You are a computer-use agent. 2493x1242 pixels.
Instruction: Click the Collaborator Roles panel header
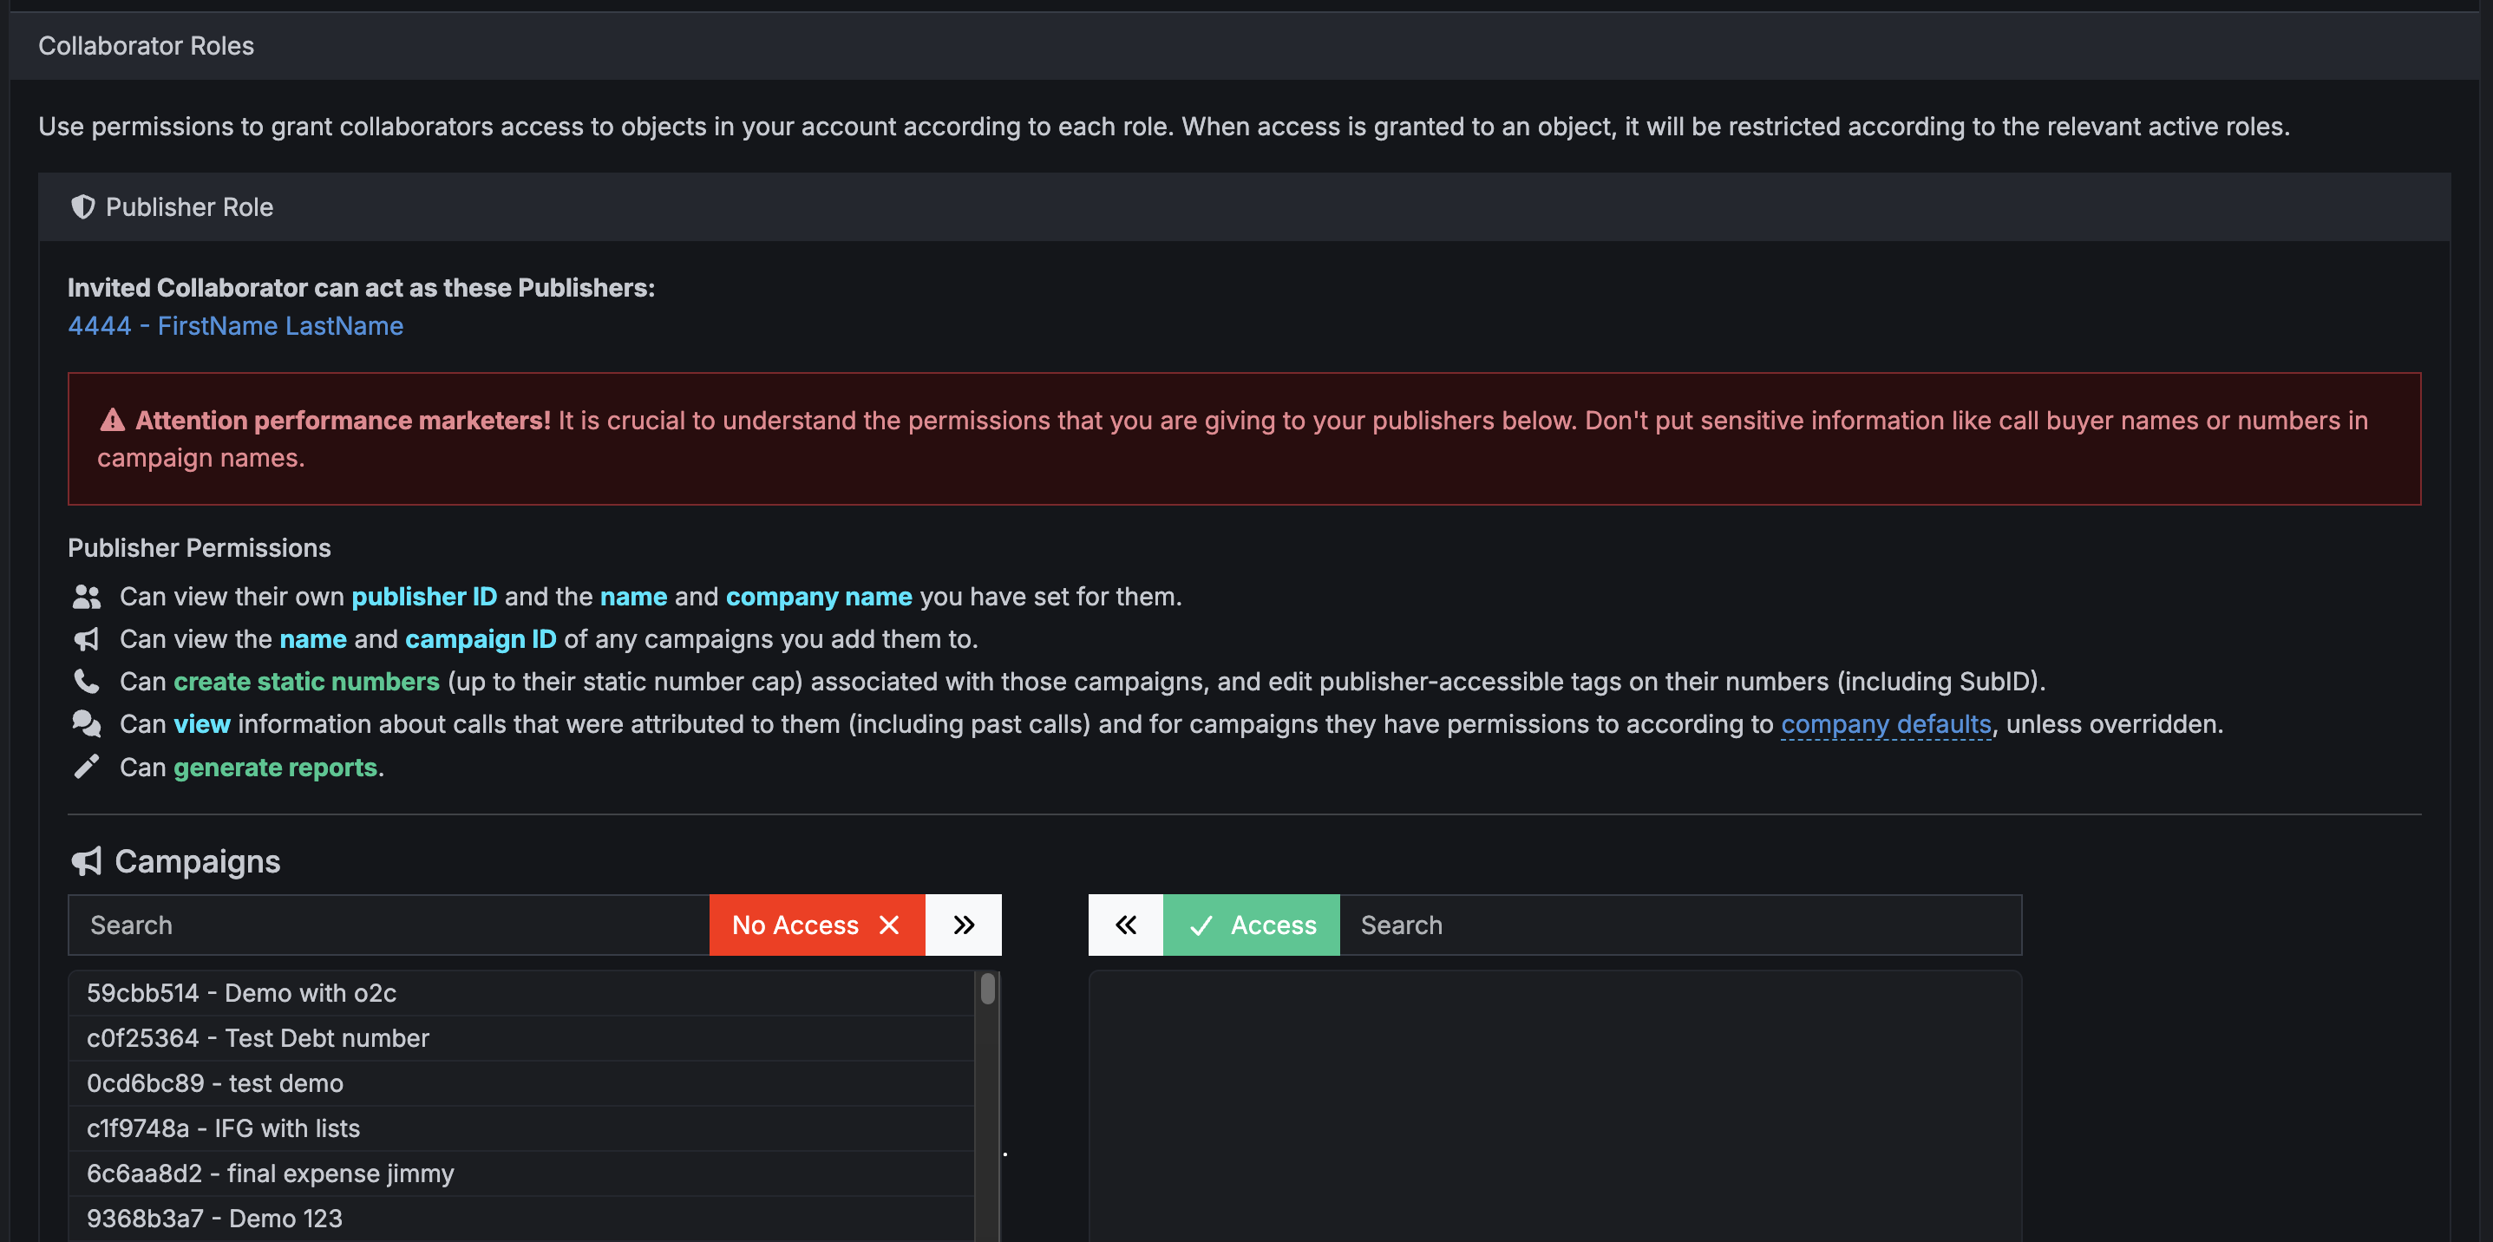click(1244, 45)
